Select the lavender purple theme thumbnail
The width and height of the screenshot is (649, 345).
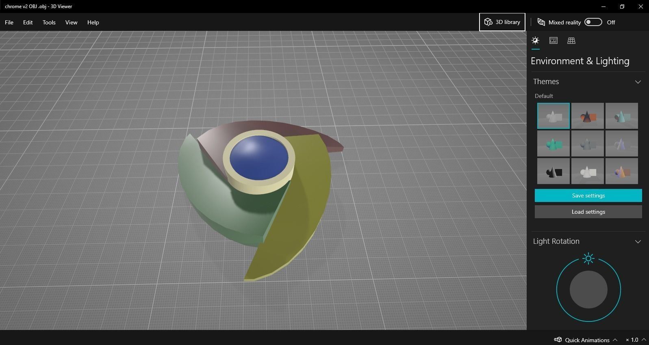(x=622, y=143)
